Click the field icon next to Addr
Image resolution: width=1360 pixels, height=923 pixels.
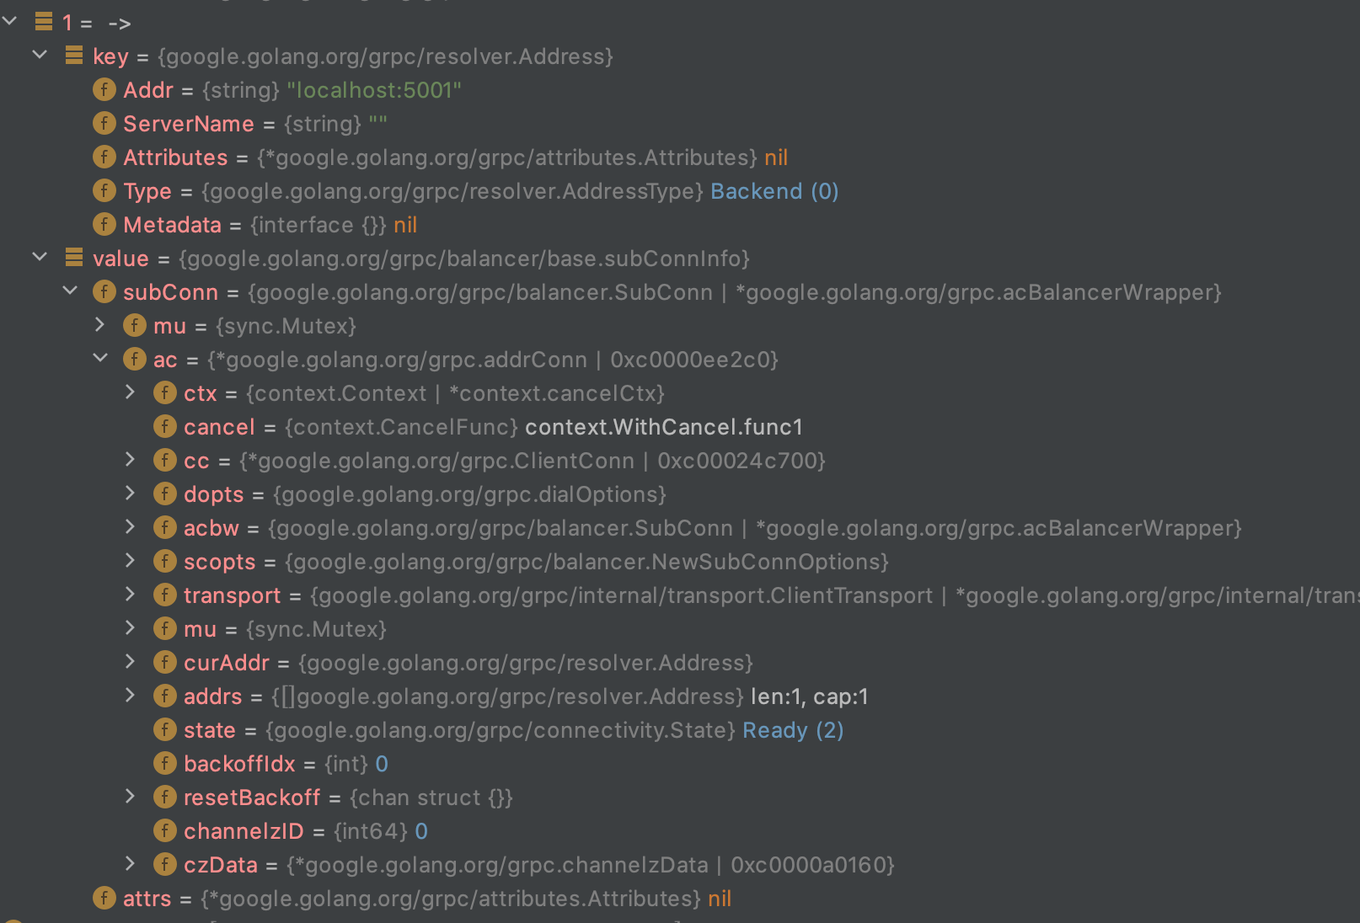104,89
